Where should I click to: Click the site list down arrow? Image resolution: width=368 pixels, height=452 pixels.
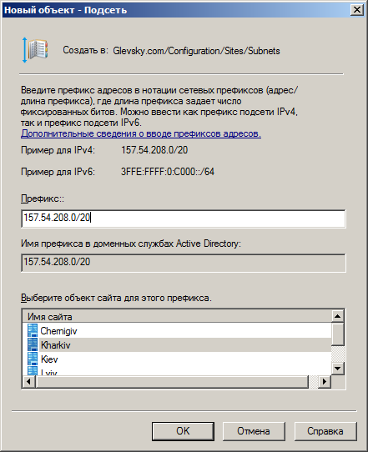337,368
